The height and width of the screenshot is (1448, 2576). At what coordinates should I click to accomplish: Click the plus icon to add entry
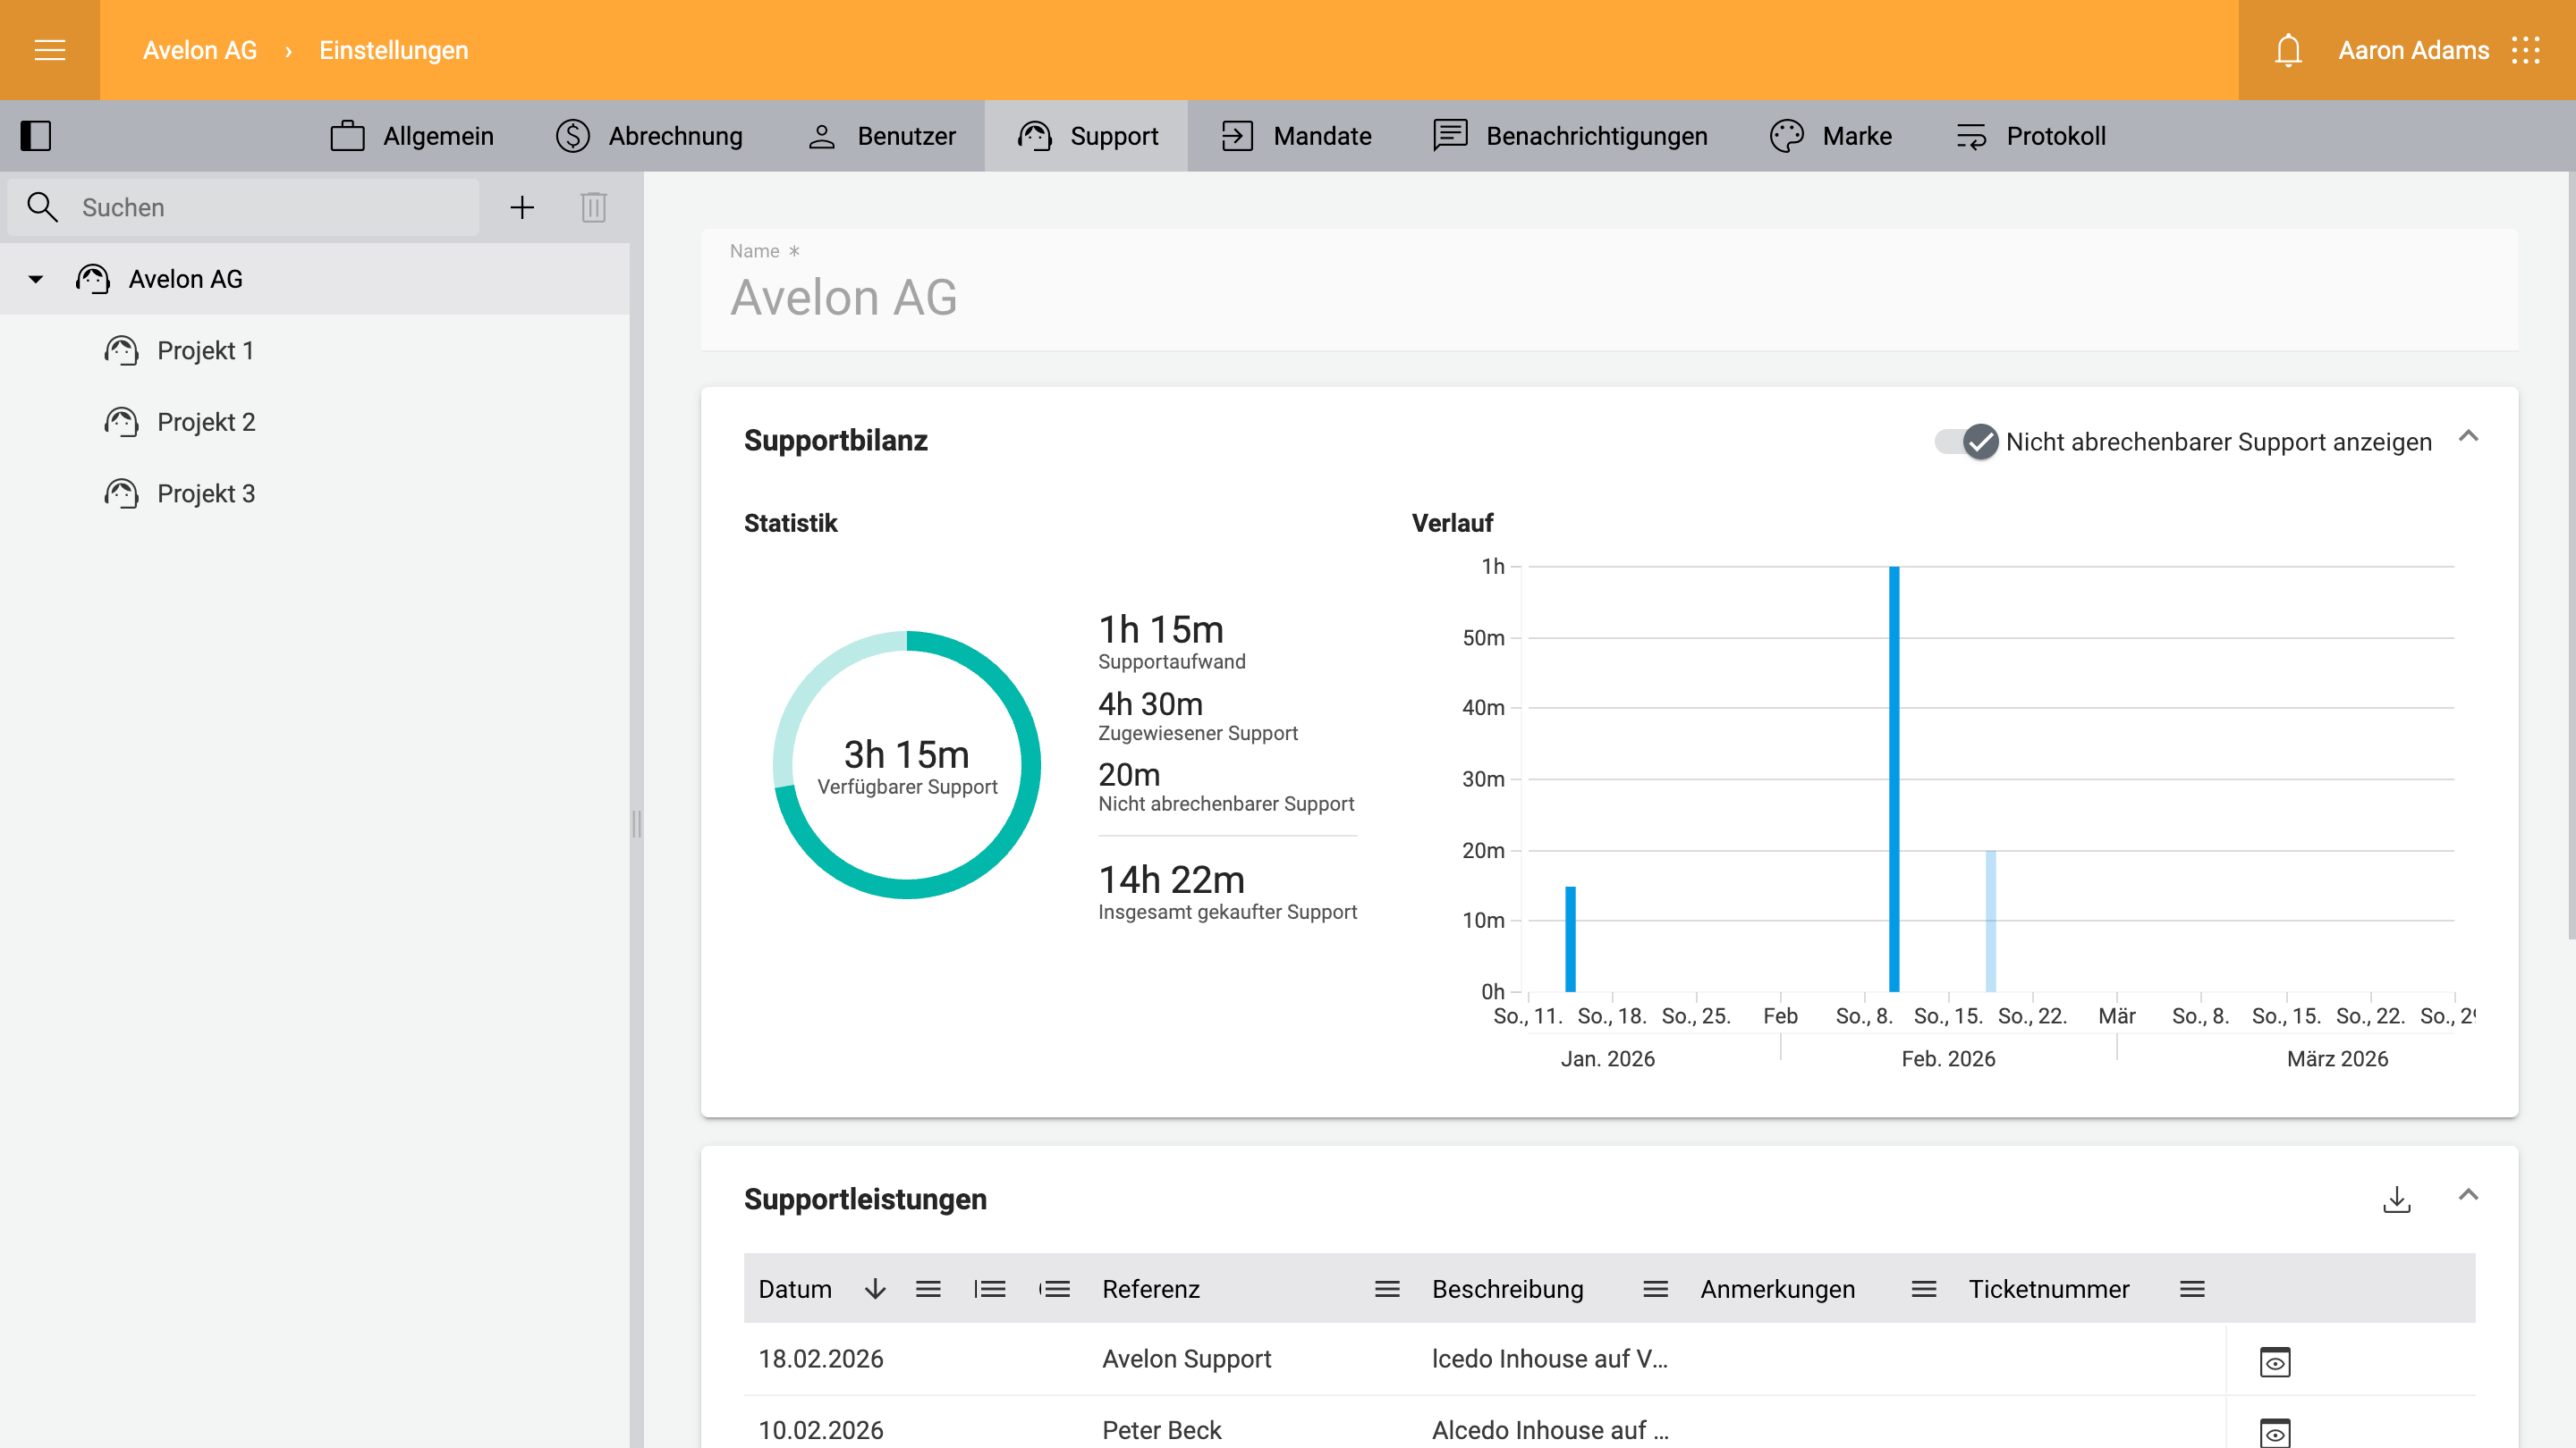522,208
